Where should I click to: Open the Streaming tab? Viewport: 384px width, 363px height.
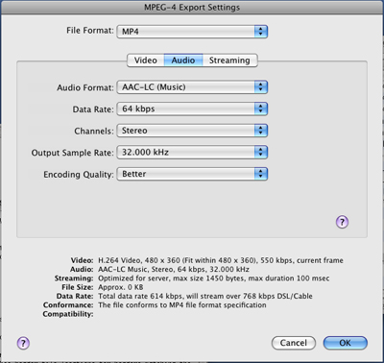click(229, 60)
